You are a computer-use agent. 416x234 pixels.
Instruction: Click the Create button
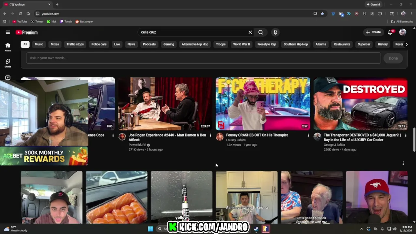(373, 32)
